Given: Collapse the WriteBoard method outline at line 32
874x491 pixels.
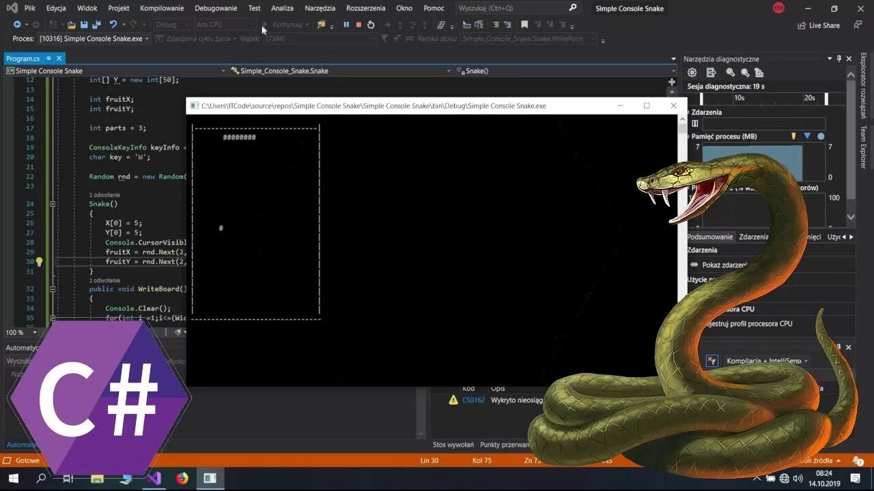Looking at the screenshot, I should tap(53, 289).
